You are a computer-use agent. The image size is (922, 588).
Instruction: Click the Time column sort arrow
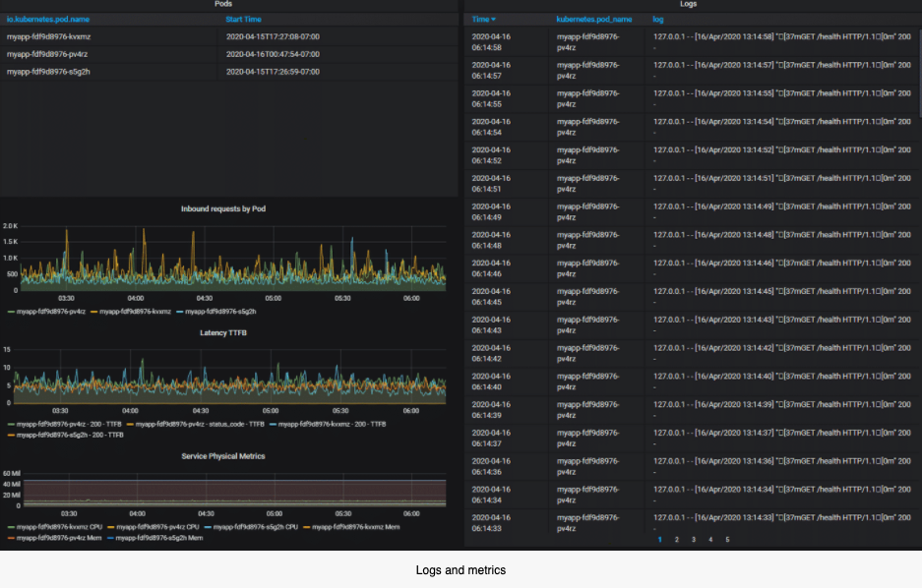493,20
